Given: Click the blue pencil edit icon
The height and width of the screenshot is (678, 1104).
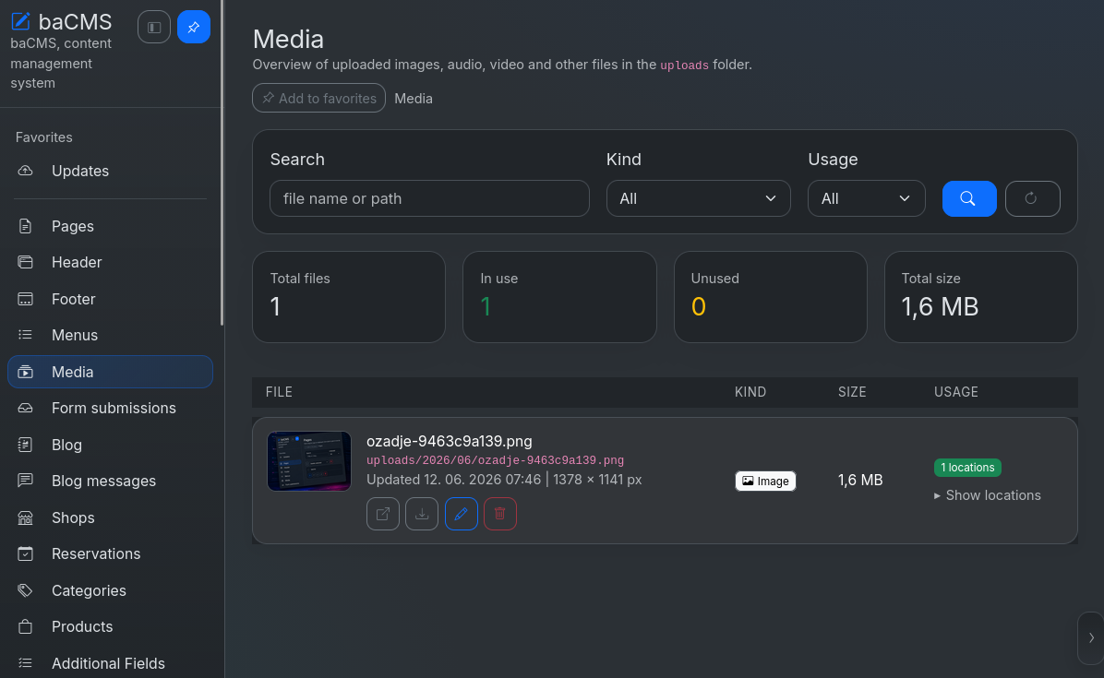Looking at the screenshot, I should (462, 514).
